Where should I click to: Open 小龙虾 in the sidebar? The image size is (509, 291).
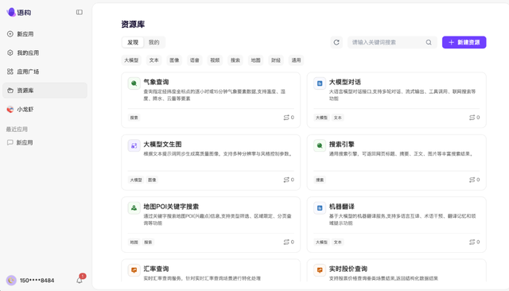pos(45,110)
